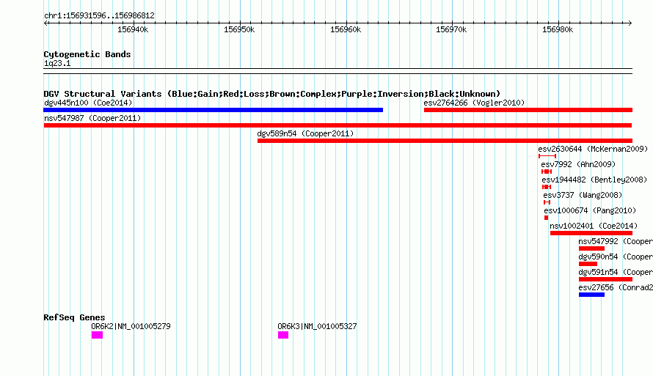Click the 156940k ruler position

tap(133, 29)
